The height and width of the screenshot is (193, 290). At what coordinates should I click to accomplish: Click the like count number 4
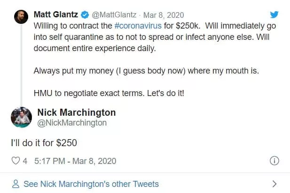(x=25, y=161)
